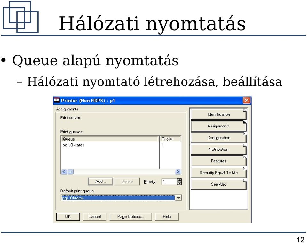Click the Cancel button
The height and width of the screenshot is (243, 307).
pos(95,216)
